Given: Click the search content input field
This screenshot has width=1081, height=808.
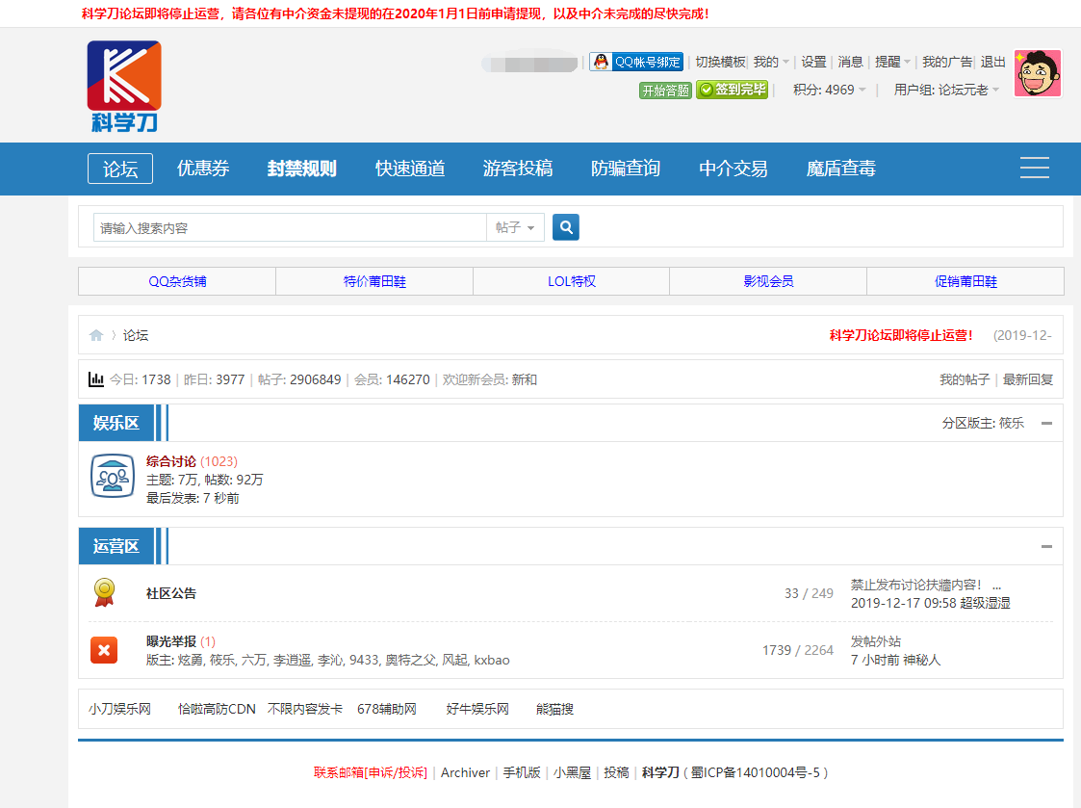Looking at the screenshot, I should 289,227.
